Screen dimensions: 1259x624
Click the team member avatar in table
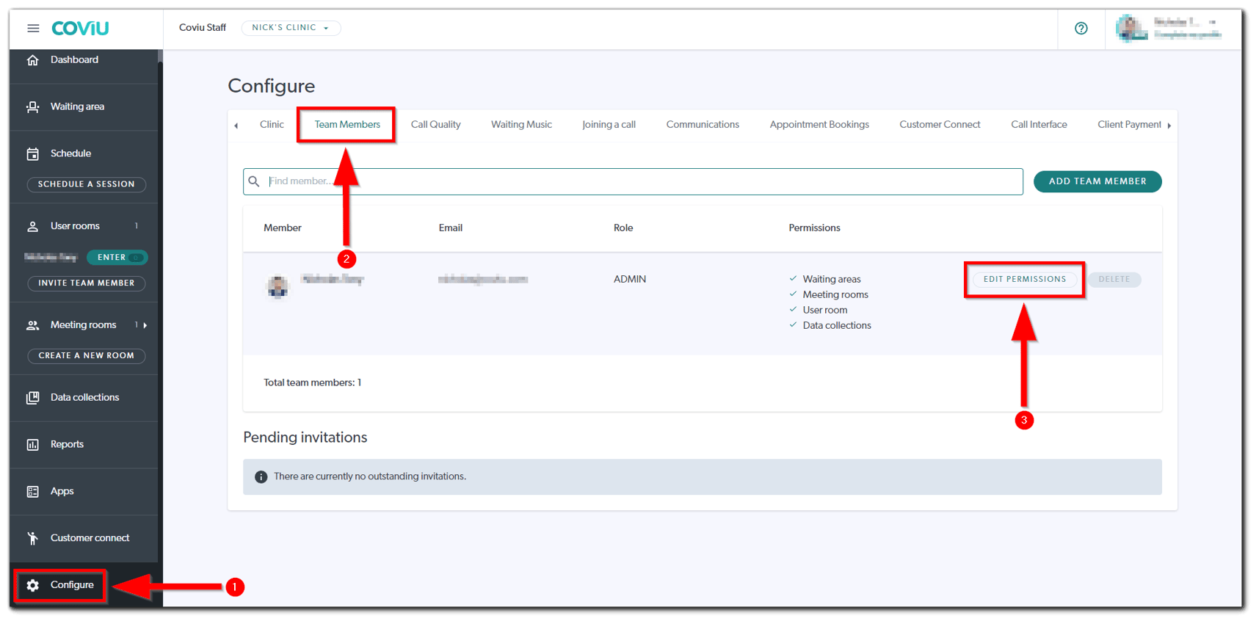(x=278, y=286)
